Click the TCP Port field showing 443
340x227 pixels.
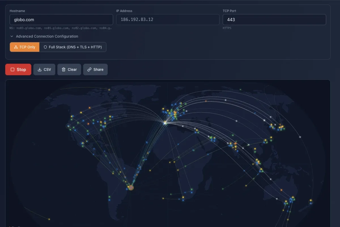pos(274,20)
